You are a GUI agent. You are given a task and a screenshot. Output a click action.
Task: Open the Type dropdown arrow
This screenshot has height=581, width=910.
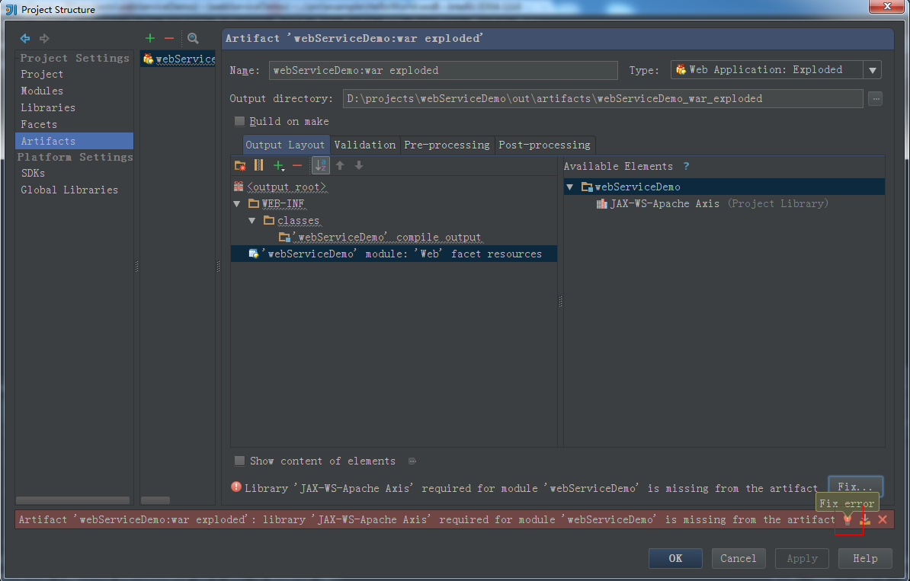pos(873,70)
